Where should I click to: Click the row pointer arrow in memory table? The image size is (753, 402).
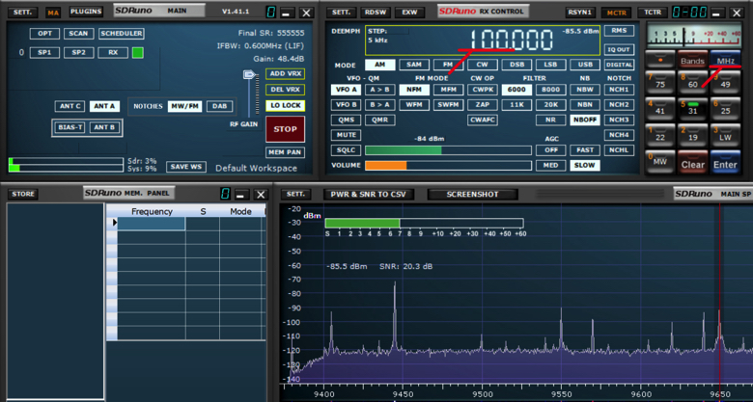point(115,223)
